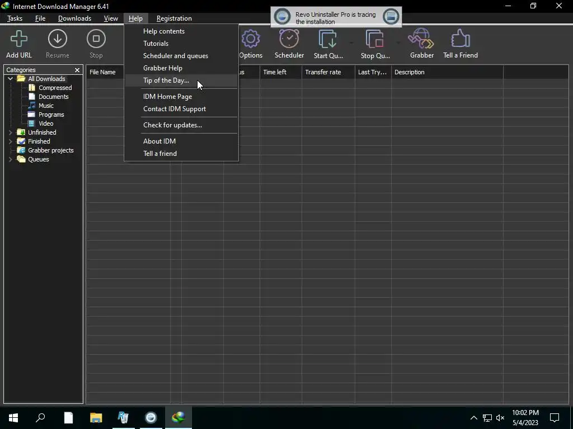Screen dimensions: 573x429
Task: Select the Documents category icon
Action: click(x=32, y=97)
